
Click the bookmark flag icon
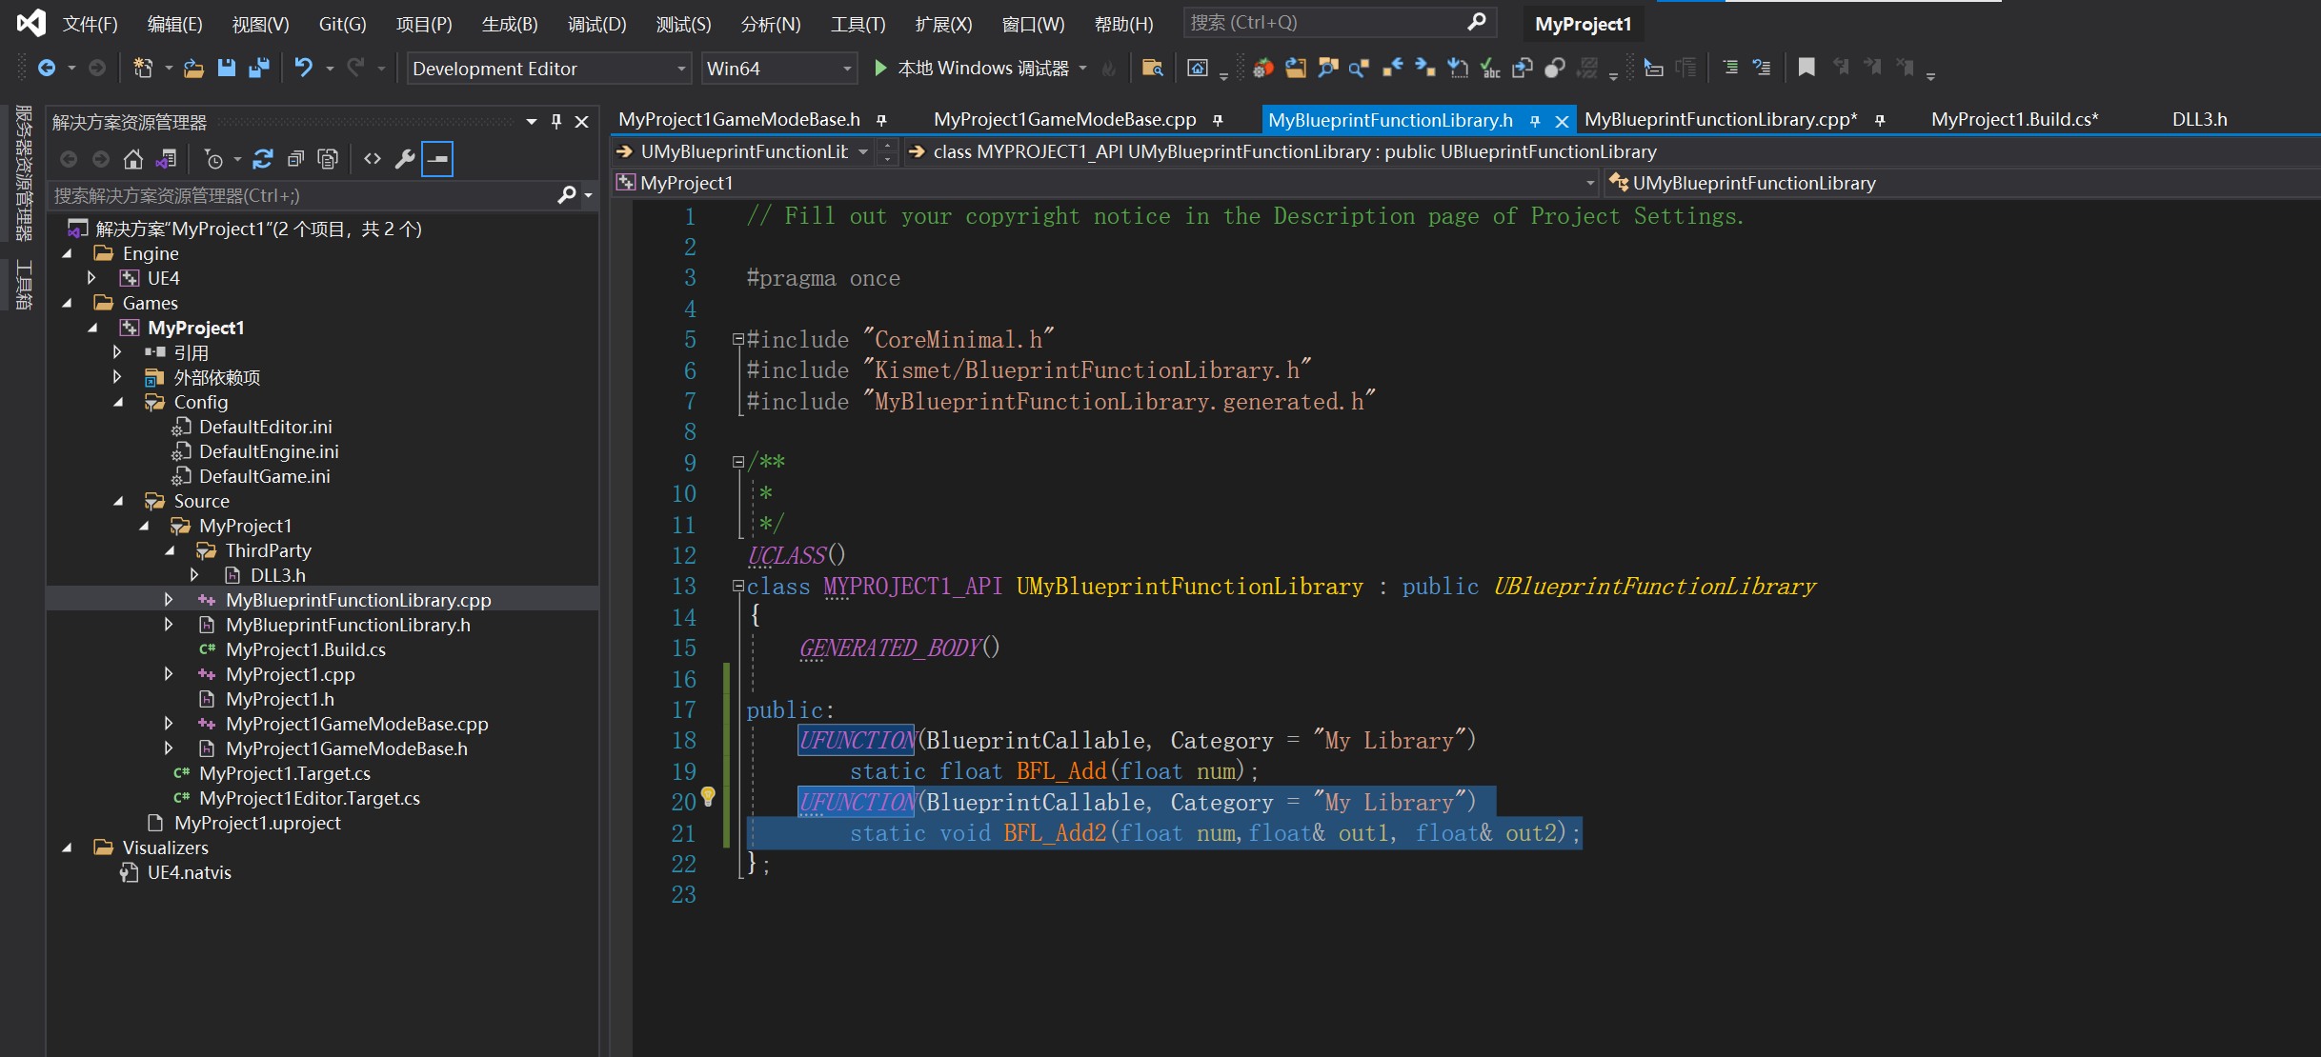[1806, 68]
